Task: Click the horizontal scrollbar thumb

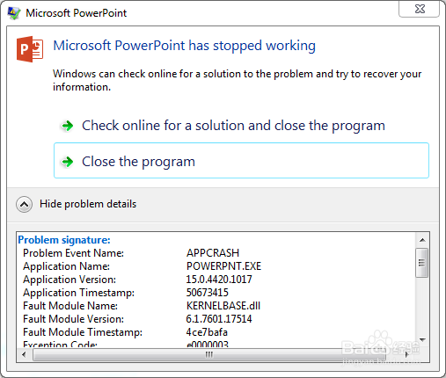Action: 208,355
